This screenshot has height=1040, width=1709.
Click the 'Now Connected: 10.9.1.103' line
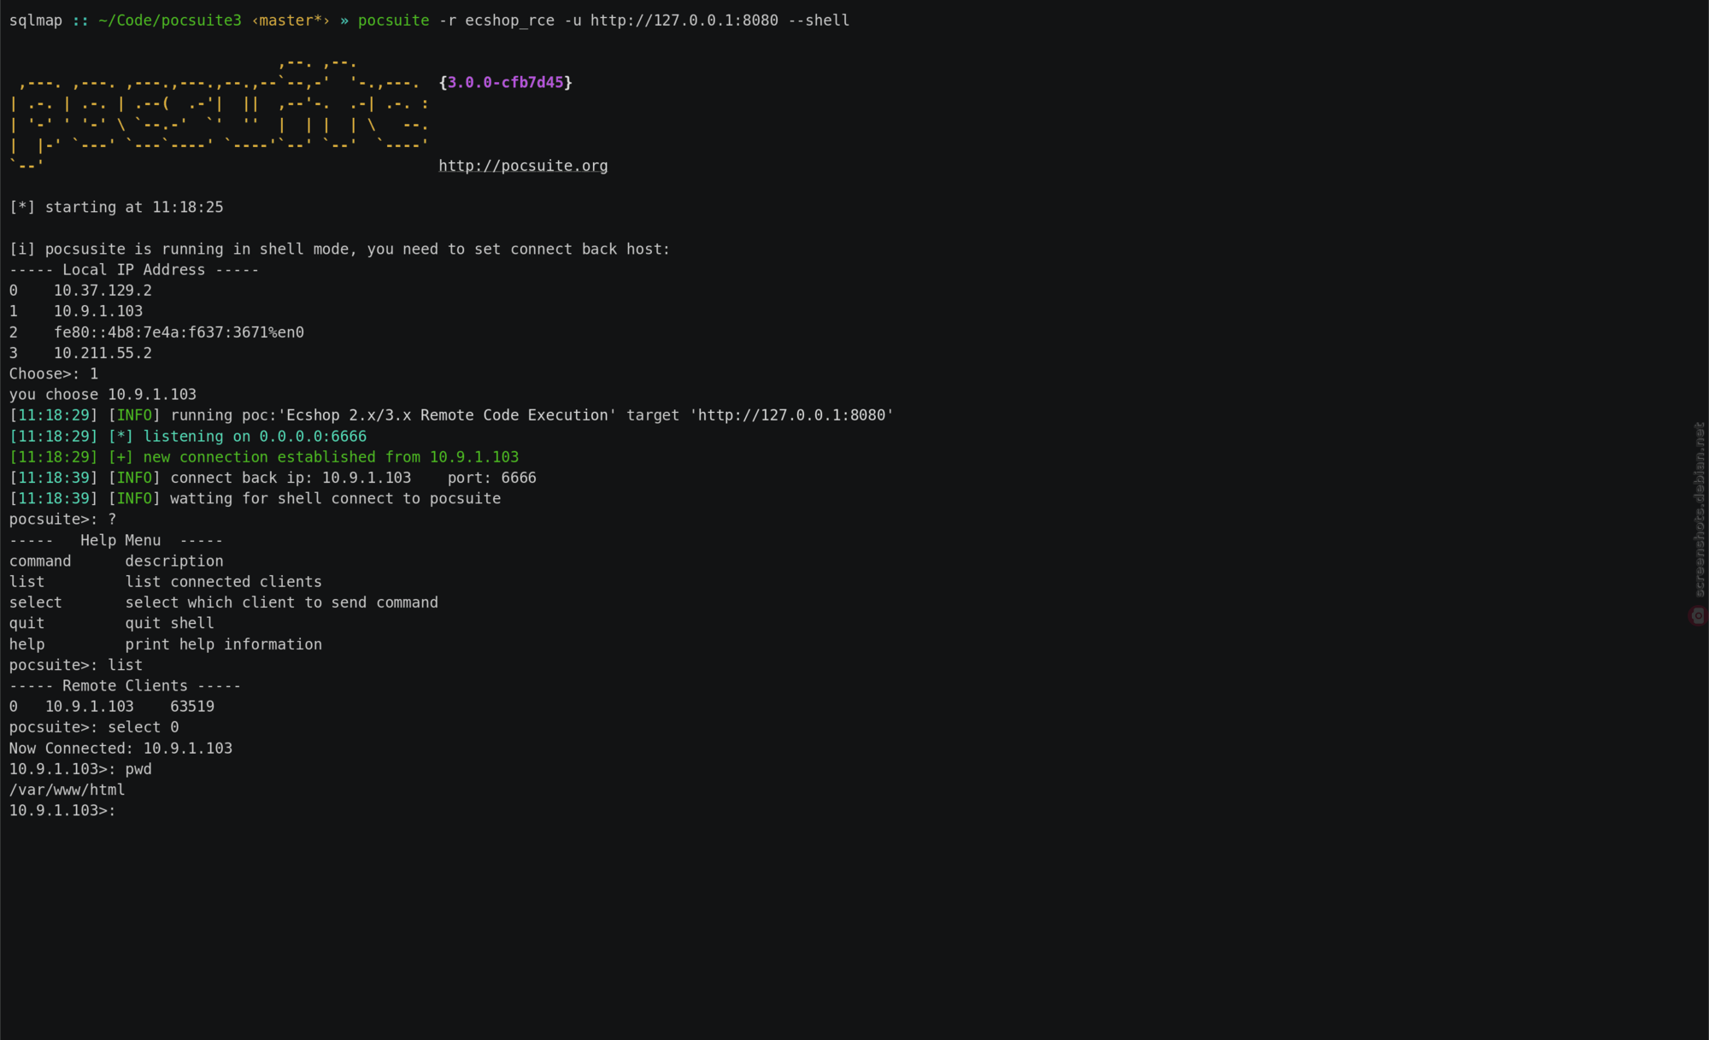tap(120, 749)
